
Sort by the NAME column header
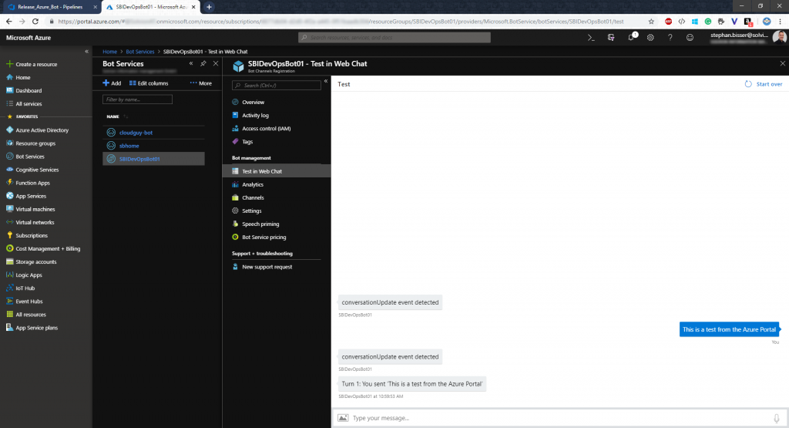pos(112,116)
